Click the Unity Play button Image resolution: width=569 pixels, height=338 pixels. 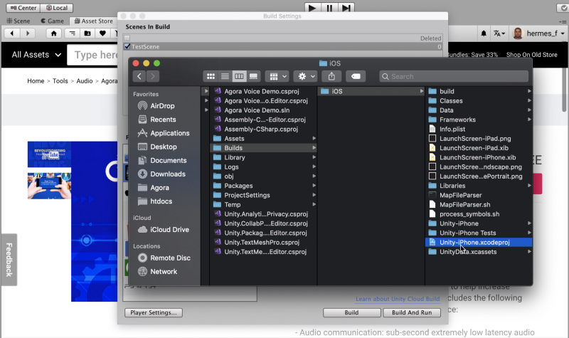[x=312, y=8]
